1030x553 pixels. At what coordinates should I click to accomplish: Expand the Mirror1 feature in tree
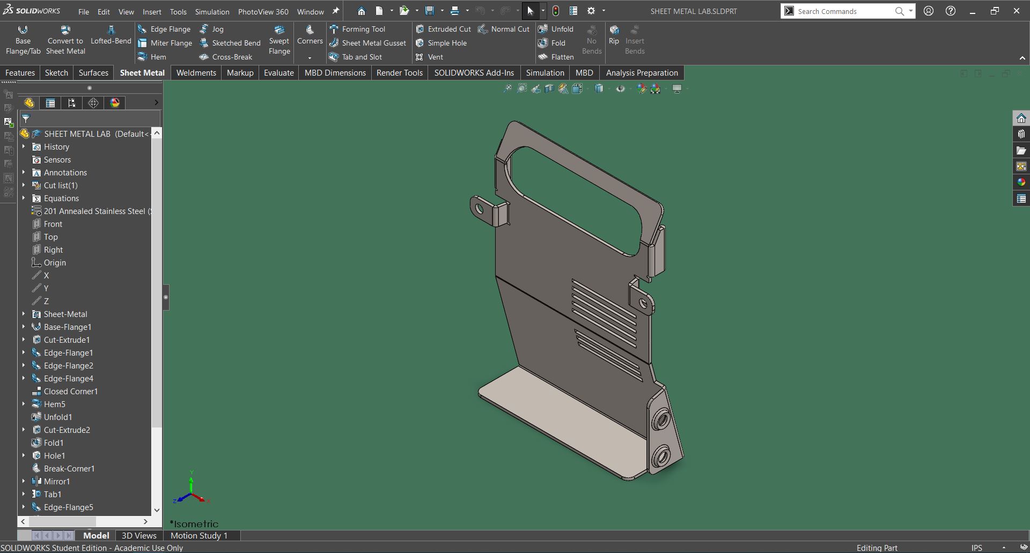tap(24, 481)
